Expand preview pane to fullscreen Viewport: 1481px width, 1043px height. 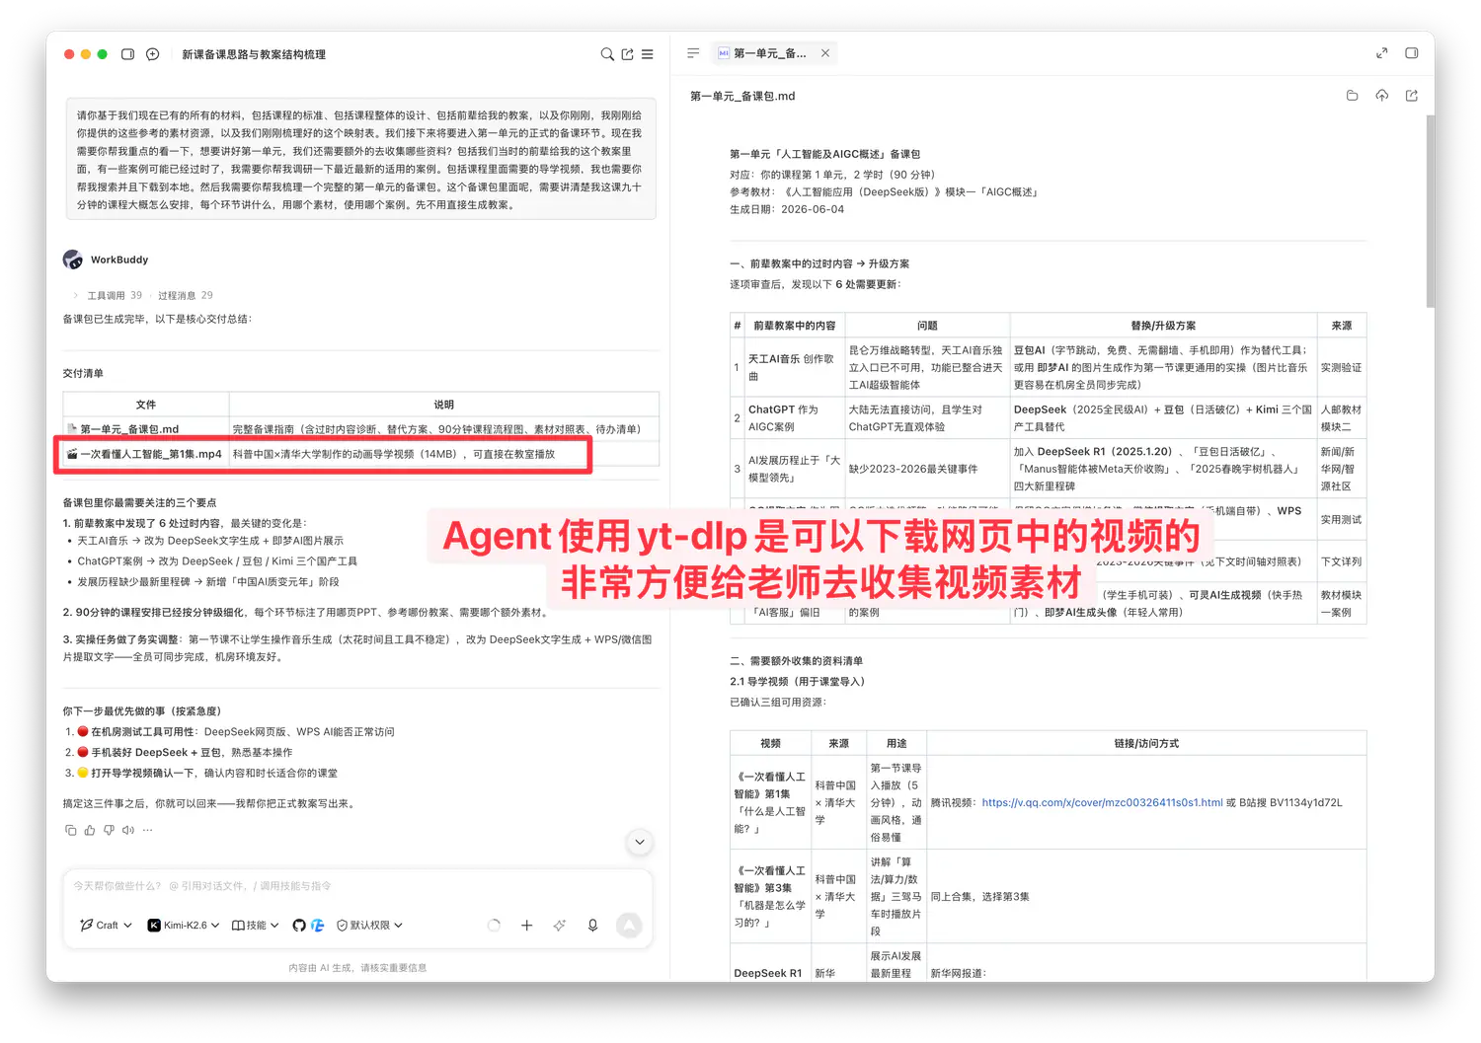(1382, 53)
